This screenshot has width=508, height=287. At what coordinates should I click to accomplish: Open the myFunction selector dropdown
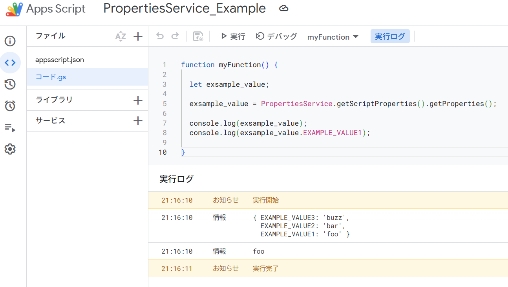pyautogui.click(x=333, y=37)
